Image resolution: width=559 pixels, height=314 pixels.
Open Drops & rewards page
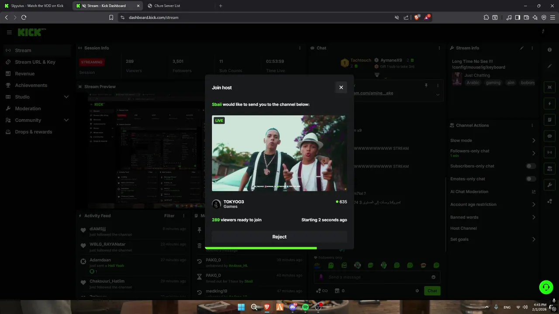pyautogui.click(x=36, y=132)
